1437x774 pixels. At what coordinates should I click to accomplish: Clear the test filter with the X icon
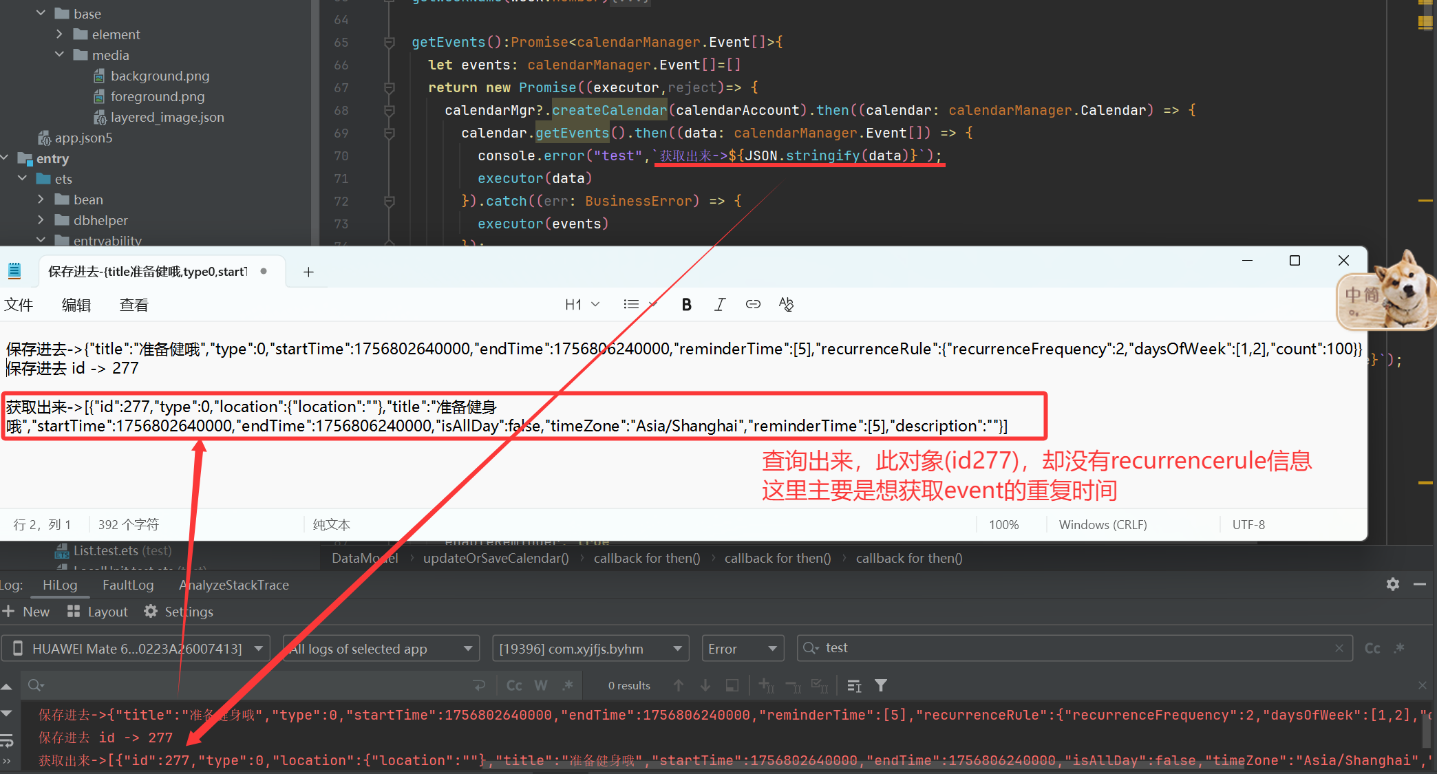[x=1339, y=648]
